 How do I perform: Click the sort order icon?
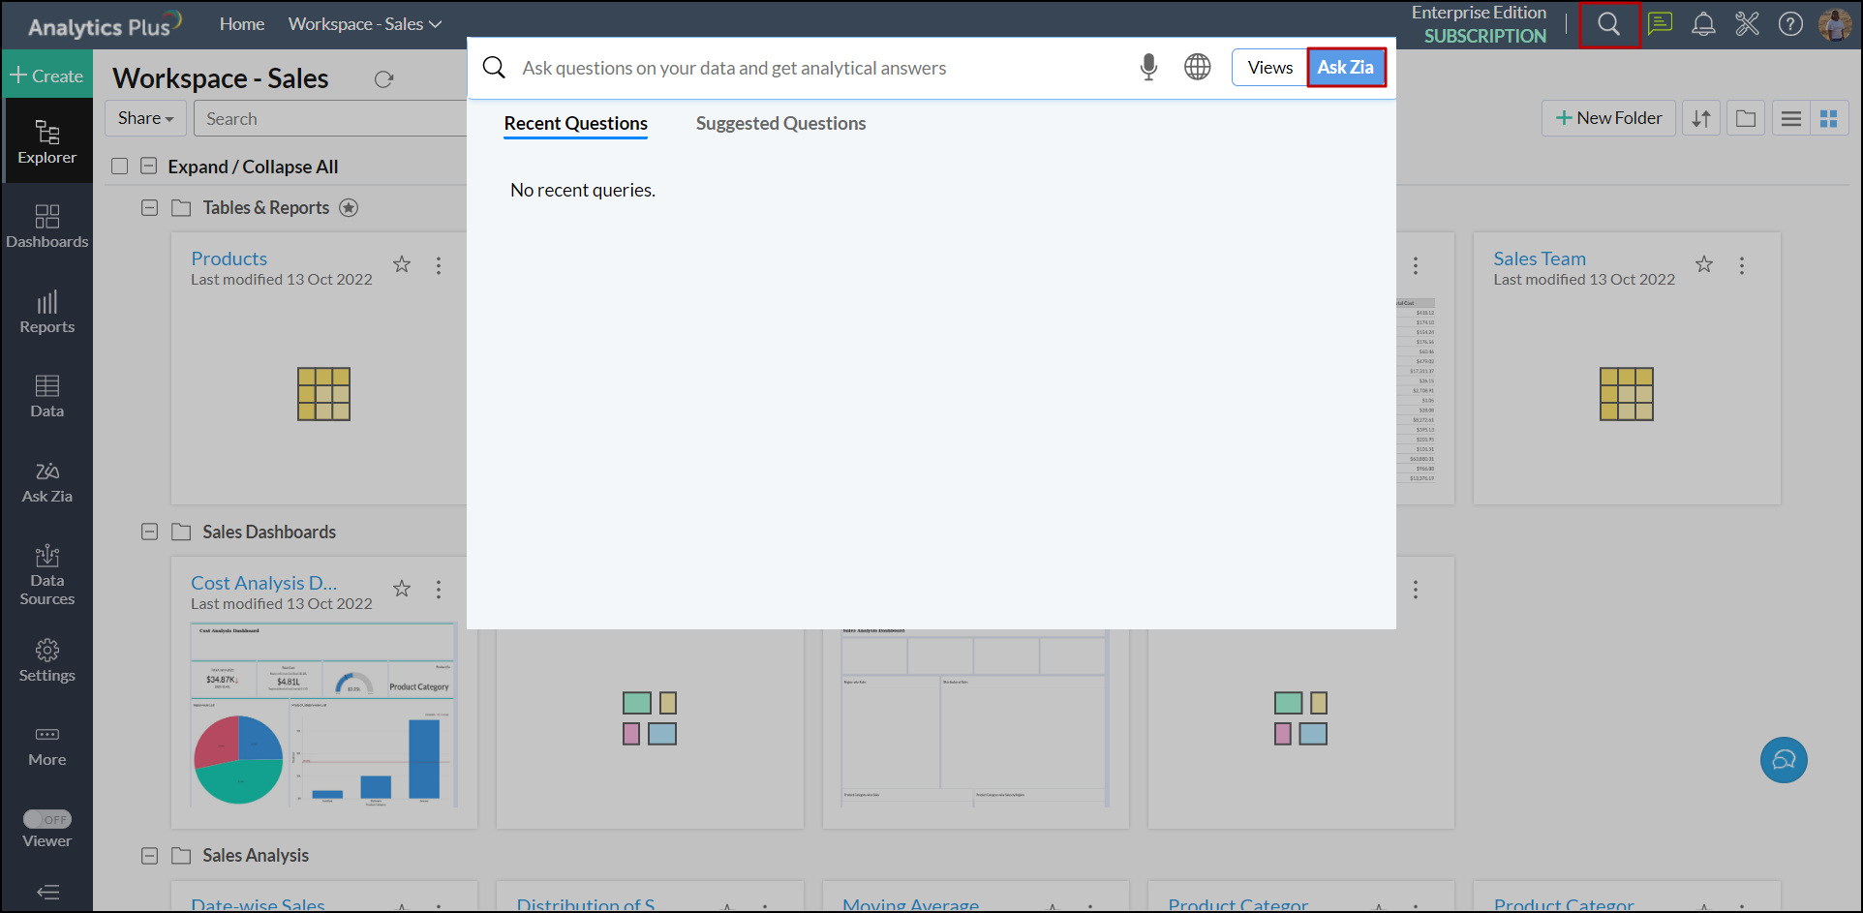[1701, 118]
